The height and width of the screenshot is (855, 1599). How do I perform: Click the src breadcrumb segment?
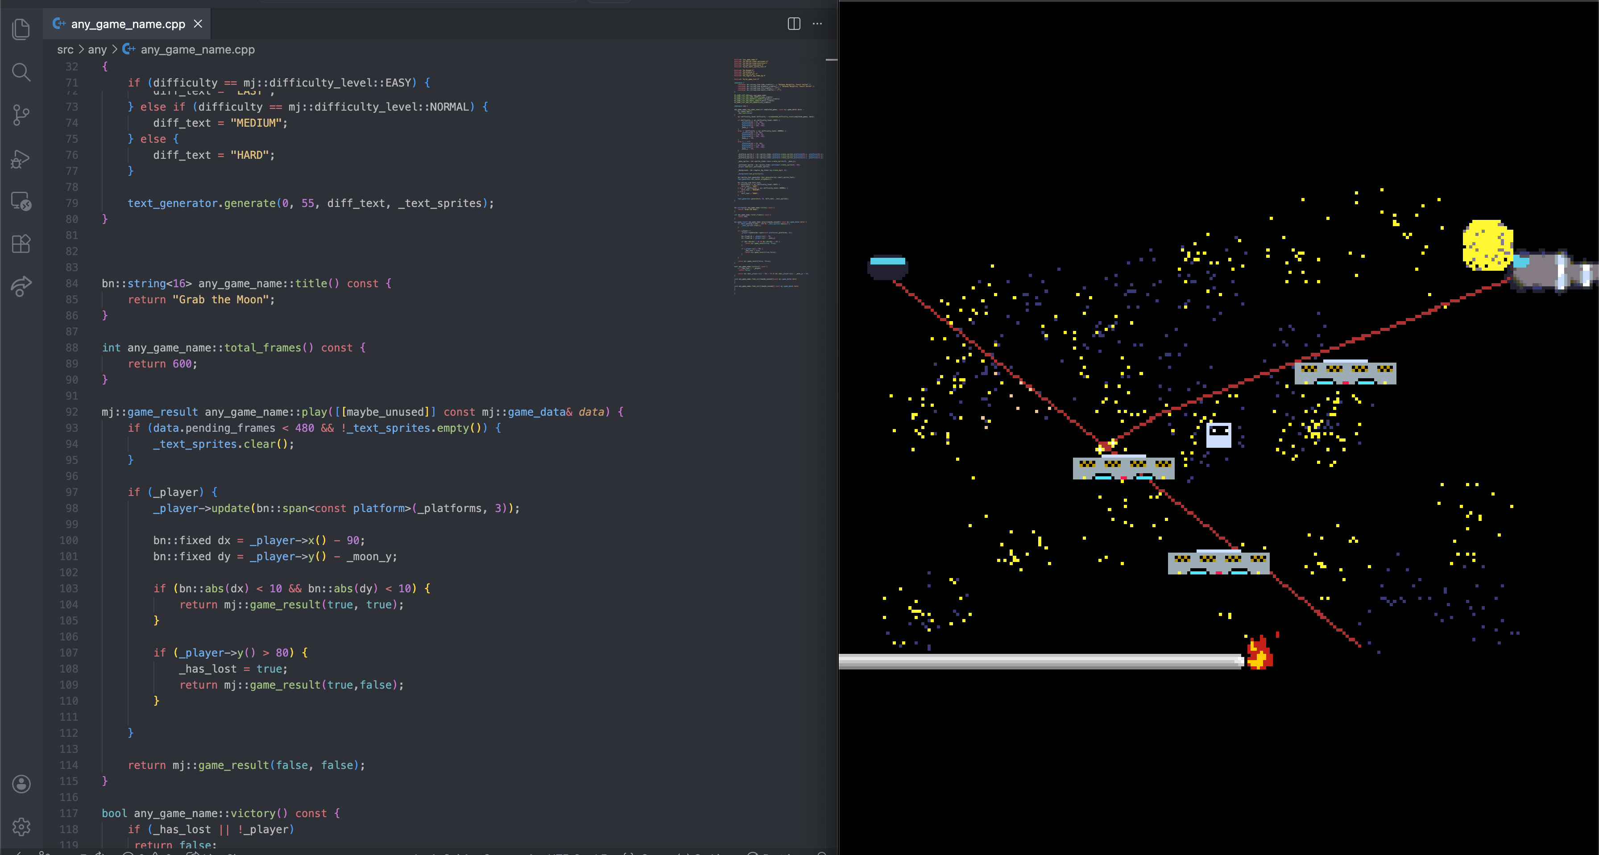point(65,50)
